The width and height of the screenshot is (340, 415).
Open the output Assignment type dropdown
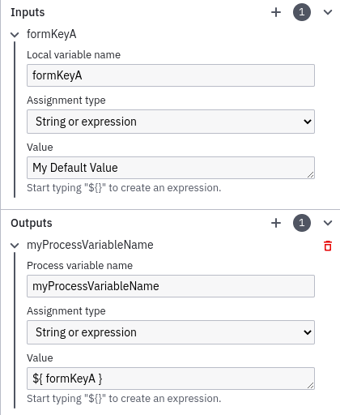(171, 332)
